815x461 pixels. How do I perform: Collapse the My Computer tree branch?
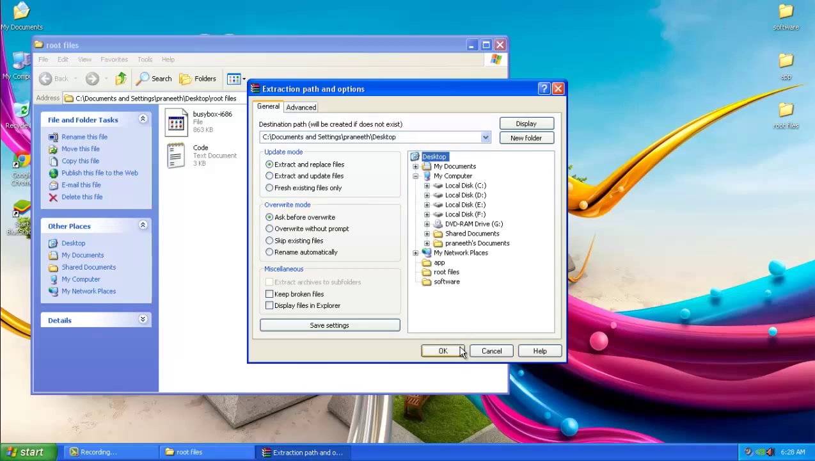pyautogui.click(x=415, y=175)
